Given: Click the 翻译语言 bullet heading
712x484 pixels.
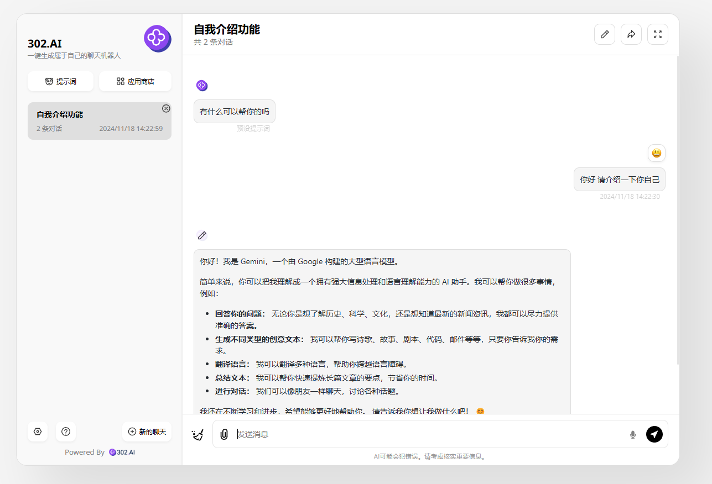Looking at the screenshot, I should click(232, 364).
